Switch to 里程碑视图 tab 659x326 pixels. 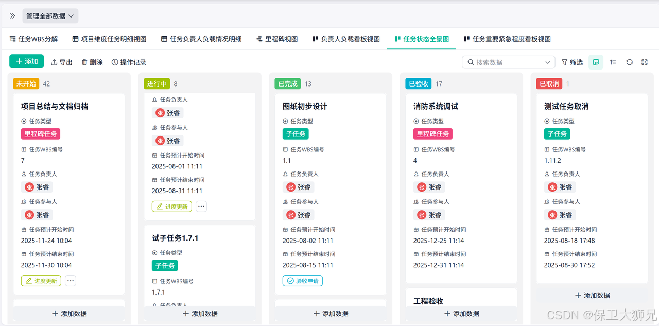pos(277,39)
